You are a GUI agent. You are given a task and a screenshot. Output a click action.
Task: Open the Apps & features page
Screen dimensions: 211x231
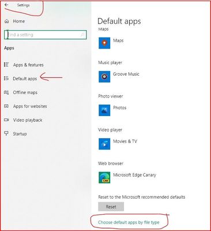click(28, 65)
